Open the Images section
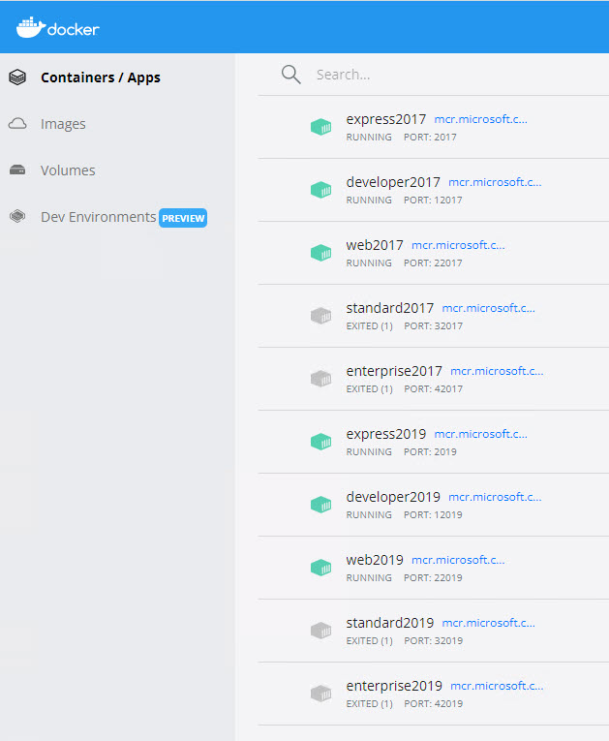 pos(63,124)
